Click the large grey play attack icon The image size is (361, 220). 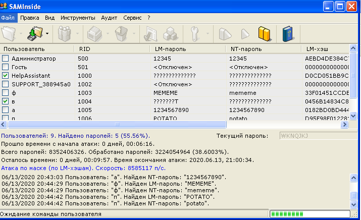coord(225,34)
